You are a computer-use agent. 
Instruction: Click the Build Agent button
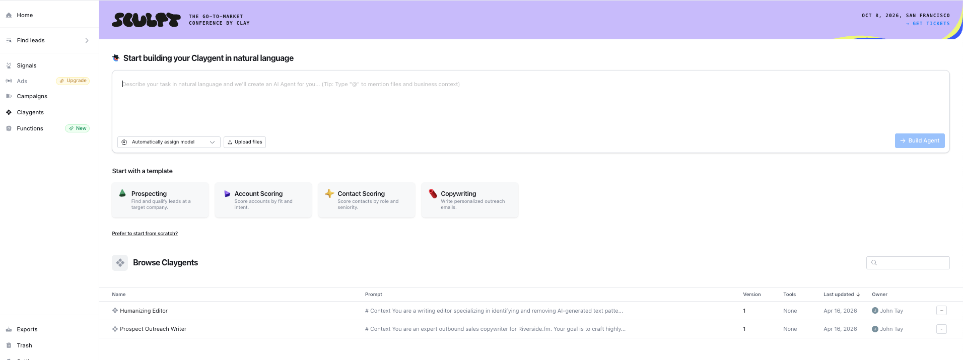(x=920, y=140)
